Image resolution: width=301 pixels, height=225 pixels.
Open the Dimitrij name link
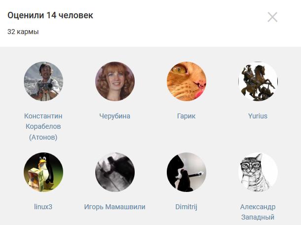point(186,207)
